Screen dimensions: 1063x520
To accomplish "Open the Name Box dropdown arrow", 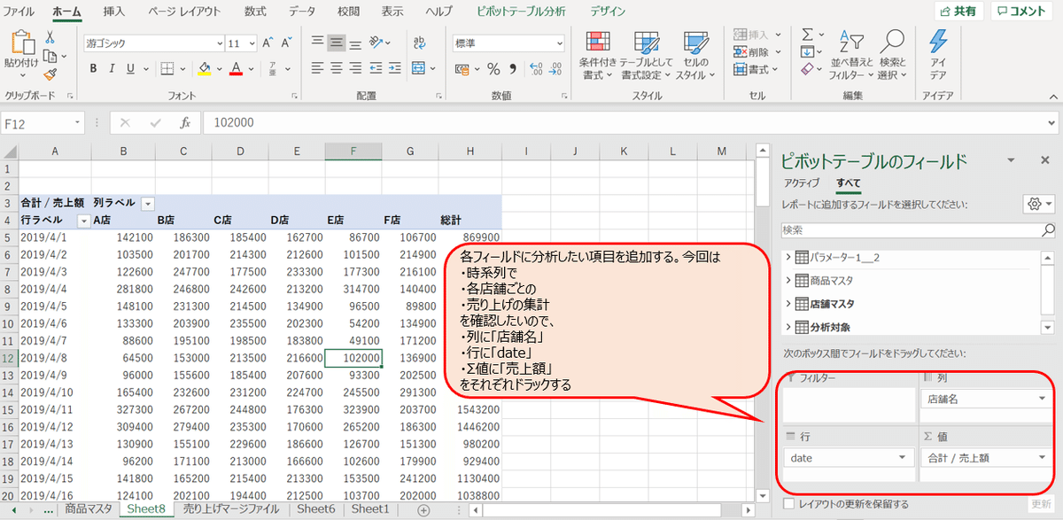I will pos(78,123).
